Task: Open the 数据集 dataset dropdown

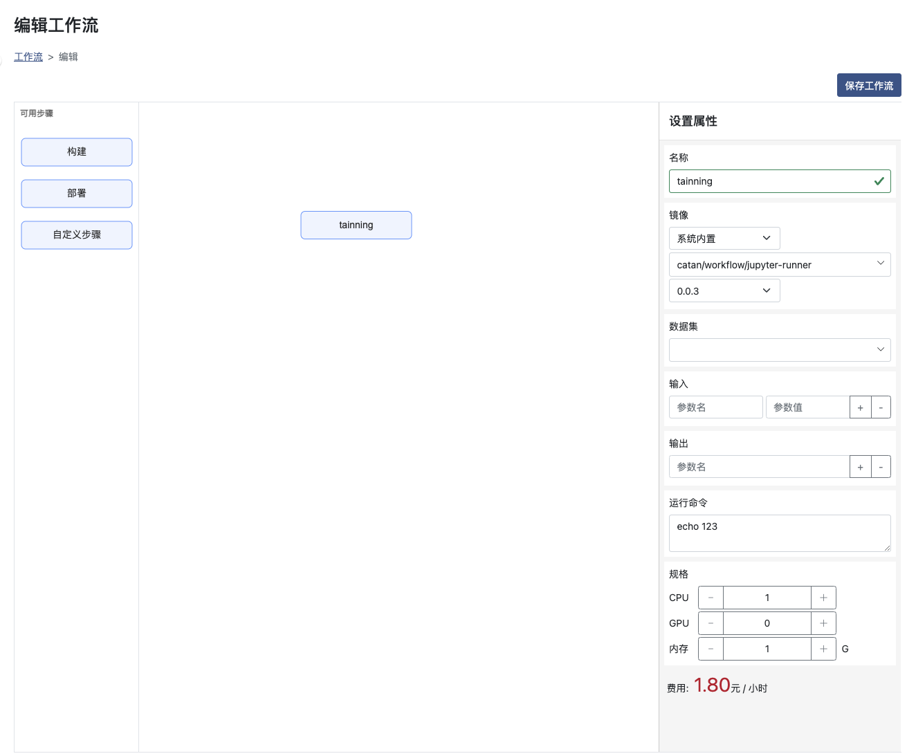Action: point(779,350)
